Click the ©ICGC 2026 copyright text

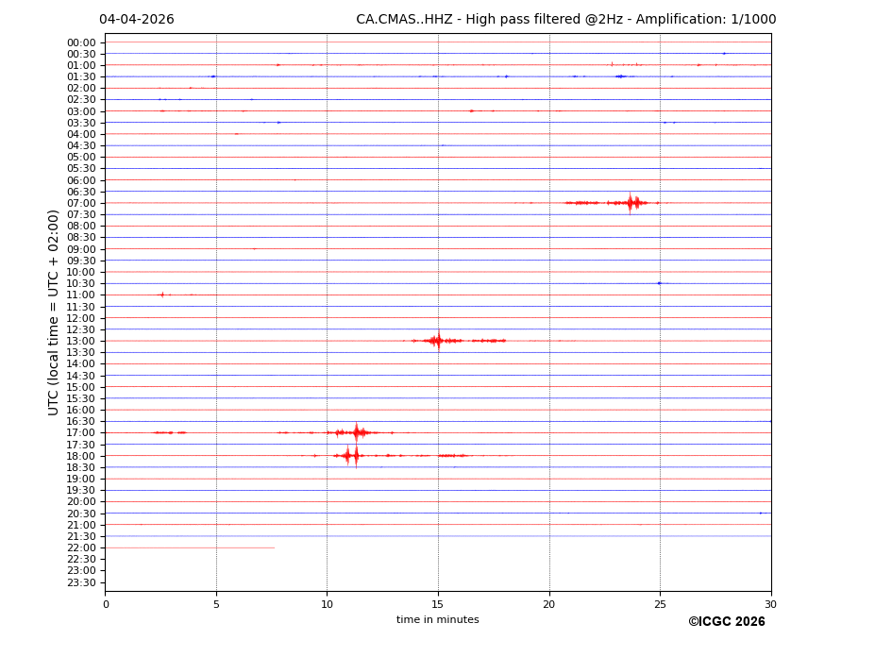tap(726, 622)
